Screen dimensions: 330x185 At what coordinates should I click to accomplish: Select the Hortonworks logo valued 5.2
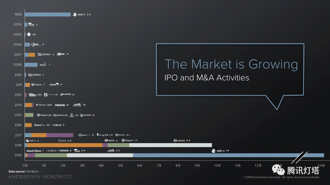click(x=111, y=151)
